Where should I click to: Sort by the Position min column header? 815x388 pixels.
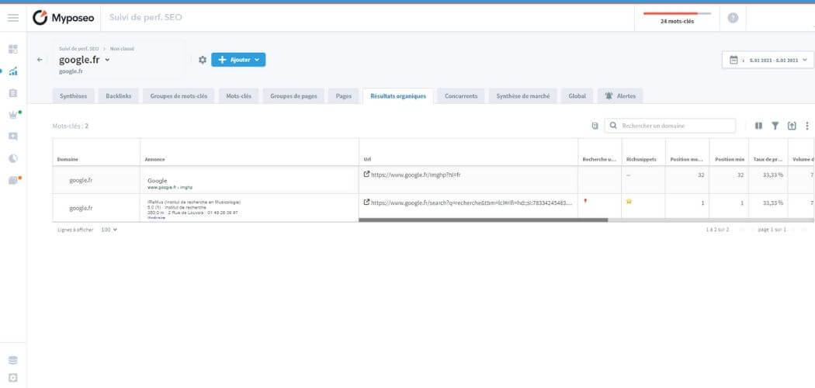pyautogui.click(x=729, y=159)
